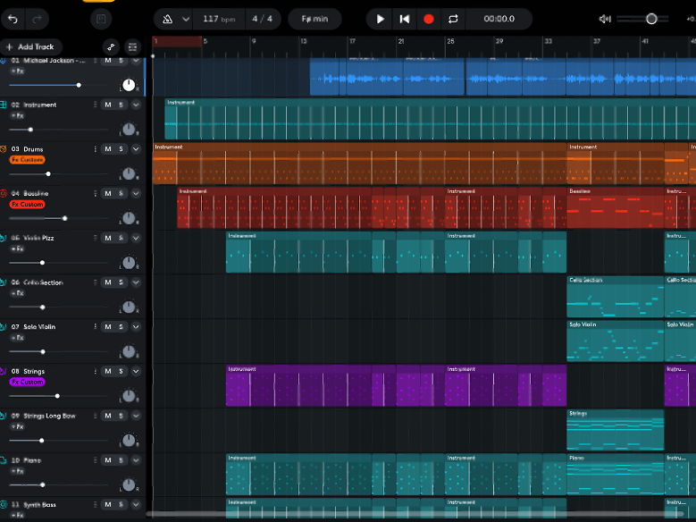Expand the 02 Instrument track chevron
Image resolution: width=696 pixels, height=522 pixels.
(x=136, y=105)
